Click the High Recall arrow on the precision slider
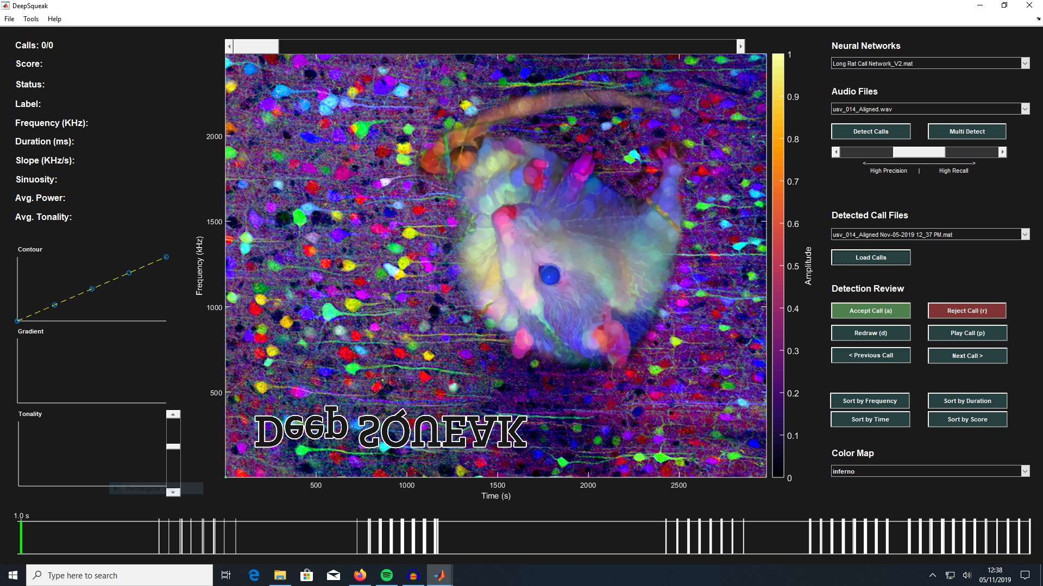 [x=1002, y=152]
